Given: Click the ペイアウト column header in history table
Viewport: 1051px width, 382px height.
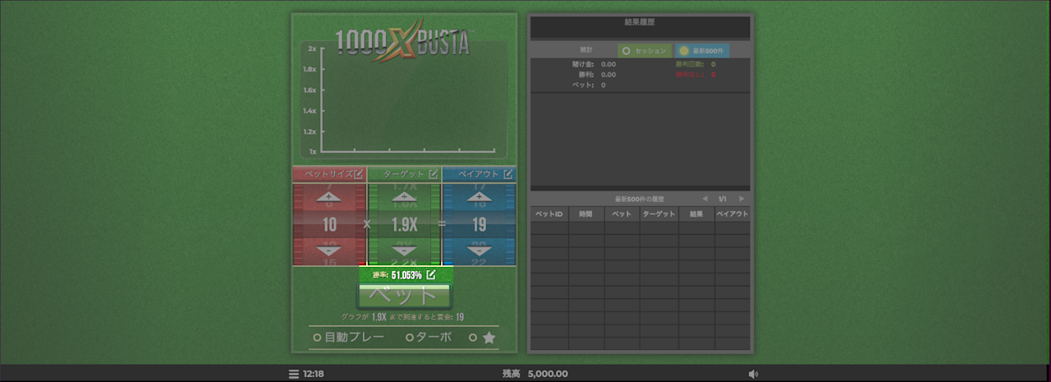Looking at the screenshot, I should (732, 214).
